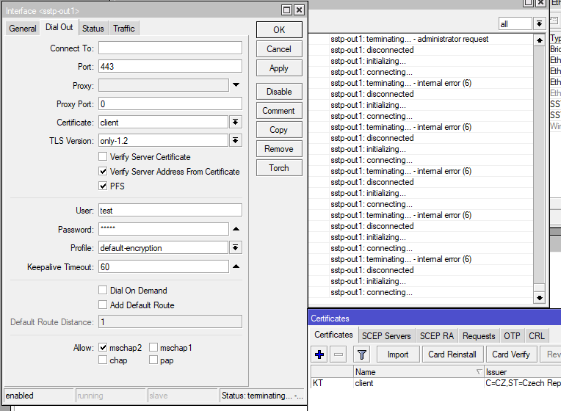
Task: Click the remove (minus) icon in Certificates
Action: 338,354
